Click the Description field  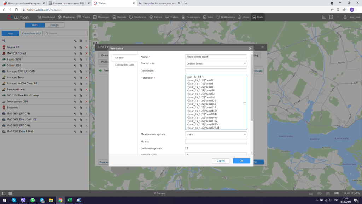point(216,71)
